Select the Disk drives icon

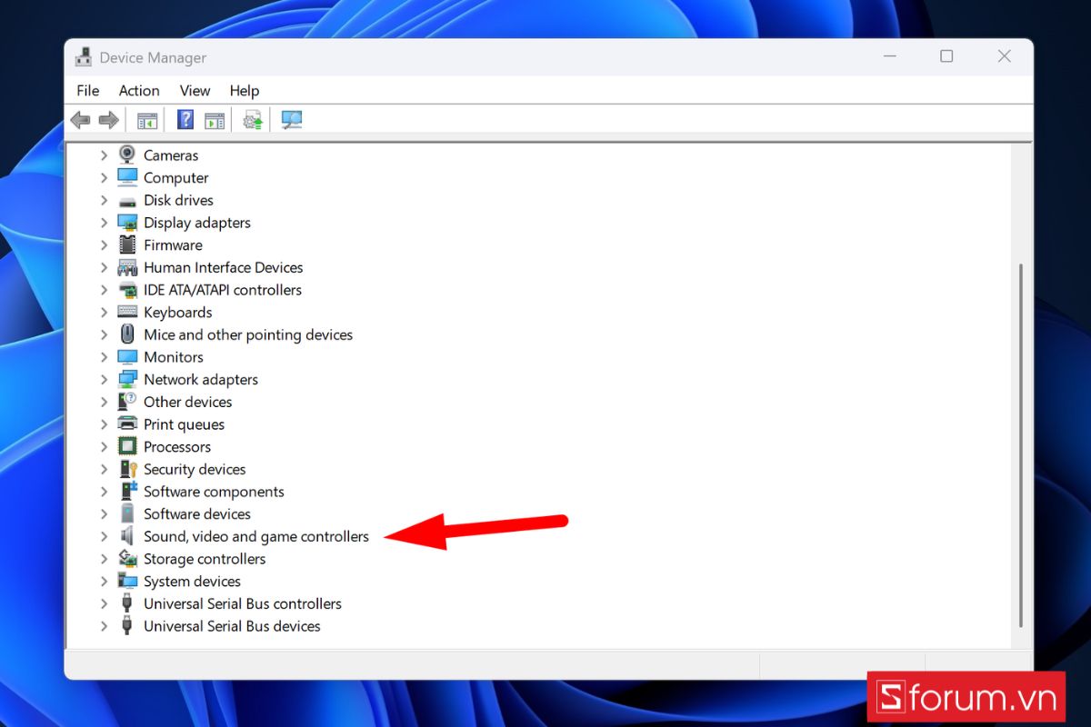click(127, 200)
